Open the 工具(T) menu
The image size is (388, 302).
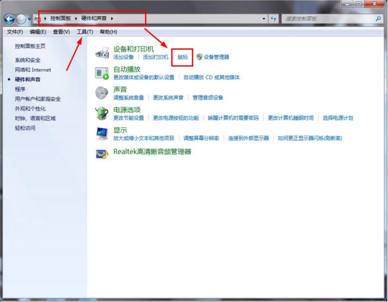pyautogui.click(x=85, y=32)
